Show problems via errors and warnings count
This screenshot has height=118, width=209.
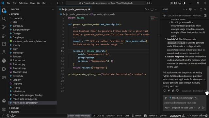pyautogui.click(x=11, y=116)
